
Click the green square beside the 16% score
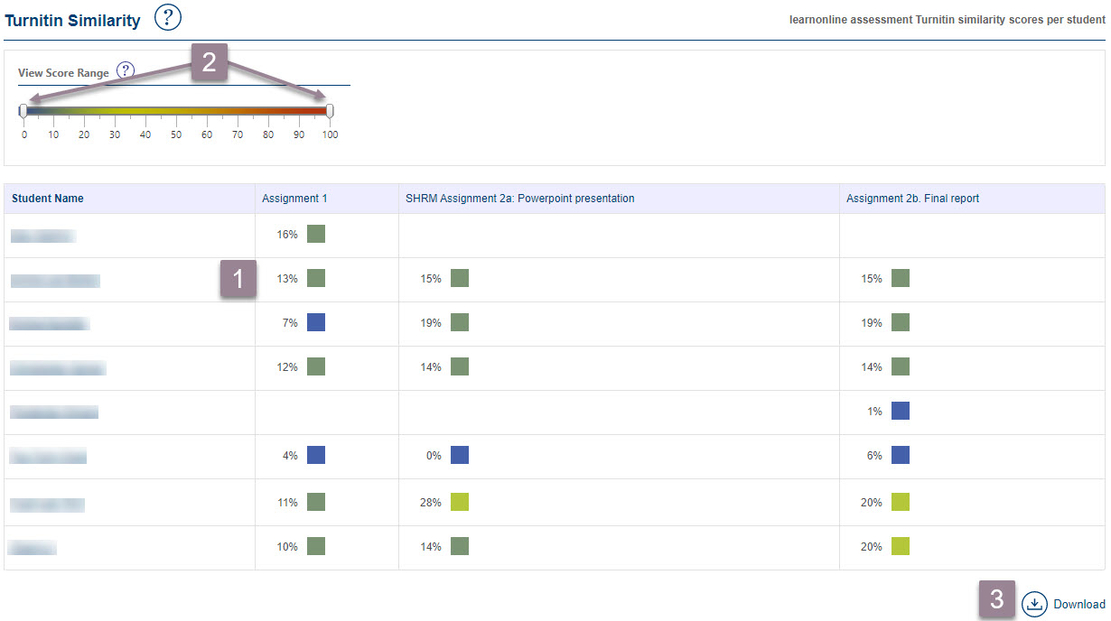[x=315, y=233]
